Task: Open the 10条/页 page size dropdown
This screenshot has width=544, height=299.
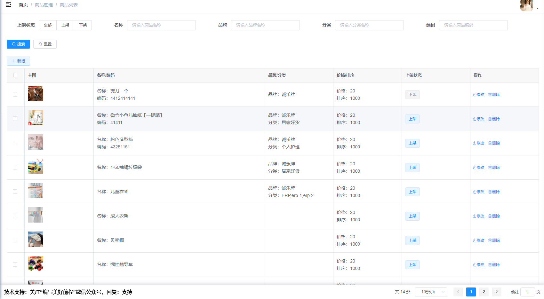Action: tap(431, 292)
